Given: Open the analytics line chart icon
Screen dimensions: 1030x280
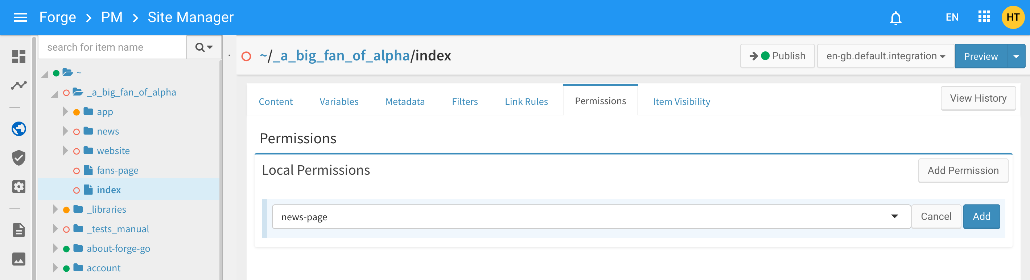Looking at the screenshot, I should pos(19,85).
